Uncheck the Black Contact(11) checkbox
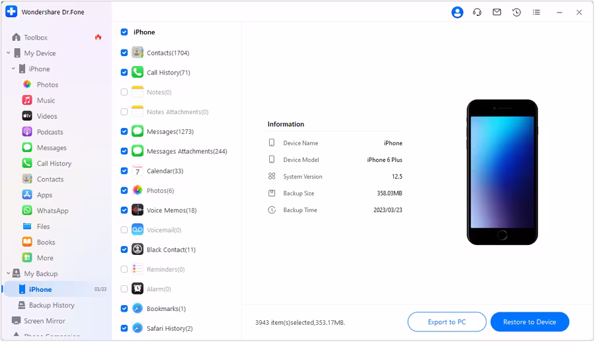The image size is (595, 342). [x=124, y=250]
